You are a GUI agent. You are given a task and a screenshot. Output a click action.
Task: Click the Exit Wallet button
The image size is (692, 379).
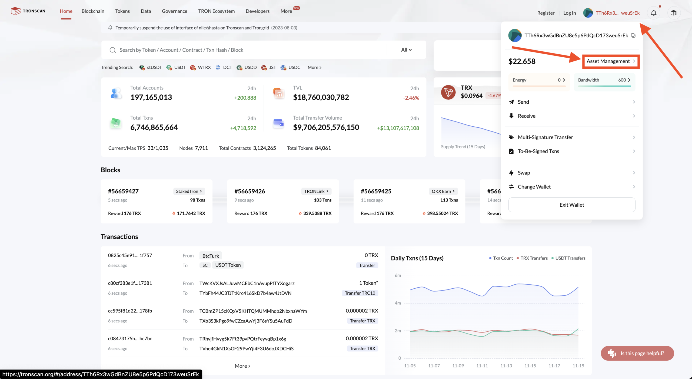[571, 205]
